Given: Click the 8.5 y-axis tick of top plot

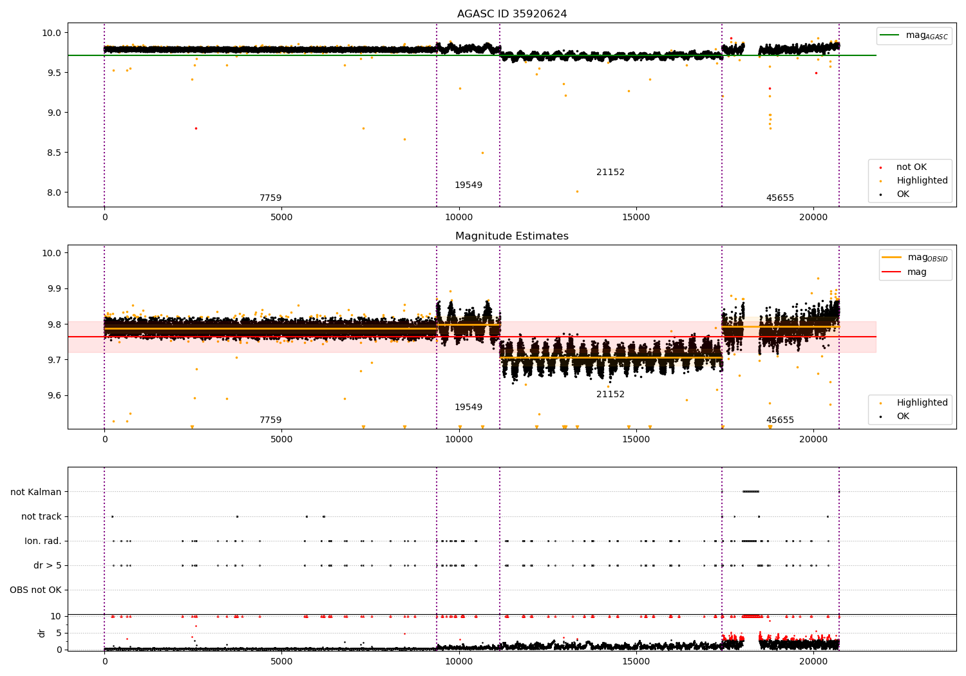Looking at the screenshot, I should pos(54,153).
